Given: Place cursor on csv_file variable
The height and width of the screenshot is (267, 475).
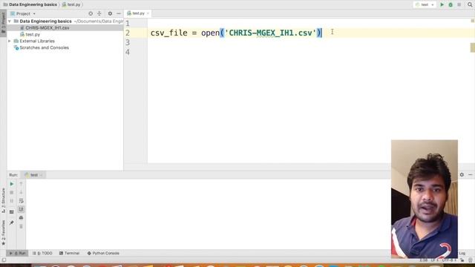Looking at the screenshot, I should 168,33.
